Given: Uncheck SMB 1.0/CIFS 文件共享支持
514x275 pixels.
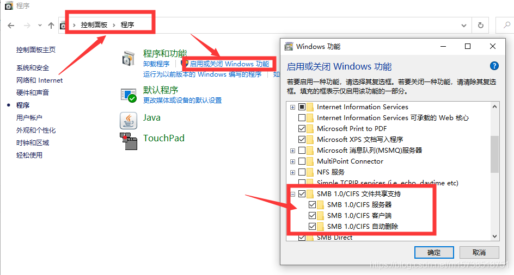Looking at the screenshot, I should coord(302,194).
